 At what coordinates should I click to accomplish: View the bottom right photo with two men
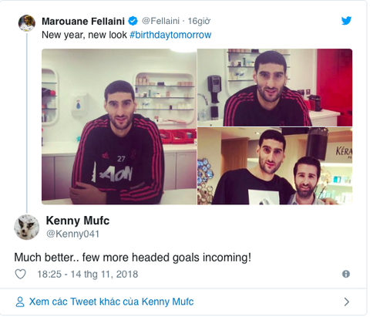[274, 166]
